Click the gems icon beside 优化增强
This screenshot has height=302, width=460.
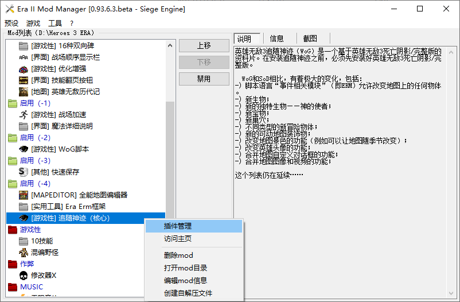coord(24,69)
